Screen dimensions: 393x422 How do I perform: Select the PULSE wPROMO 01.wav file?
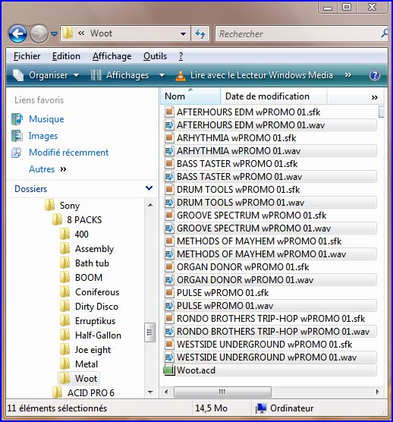tap(270, 306)
